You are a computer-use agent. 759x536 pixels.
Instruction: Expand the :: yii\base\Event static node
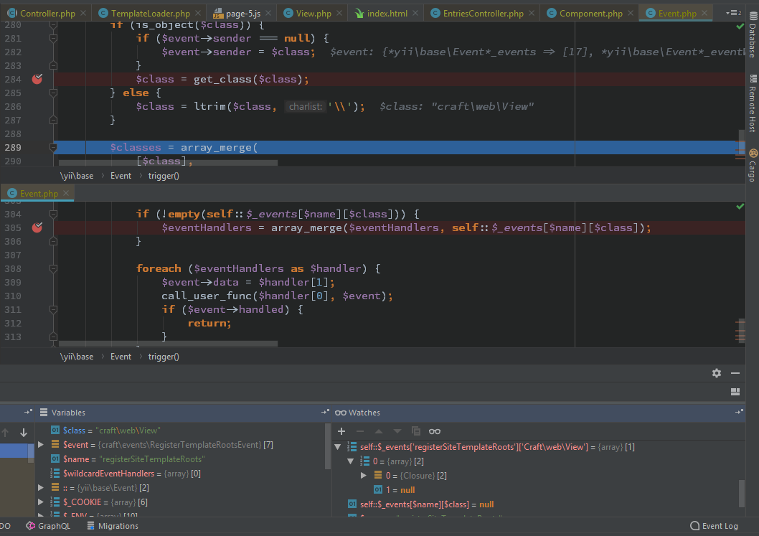coord(41,488)
